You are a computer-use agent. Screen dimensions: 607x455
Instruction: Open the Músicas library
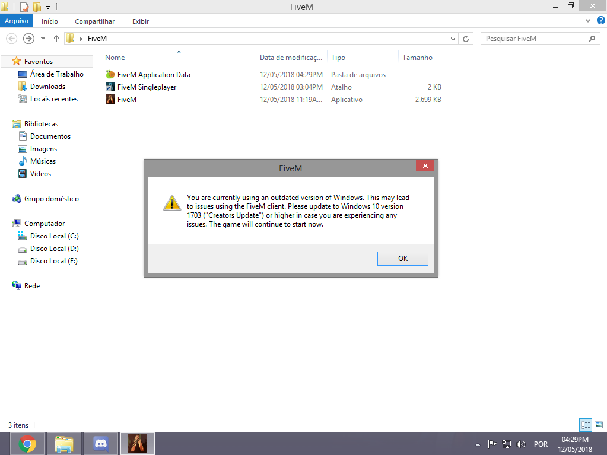[x=43, y=161]
